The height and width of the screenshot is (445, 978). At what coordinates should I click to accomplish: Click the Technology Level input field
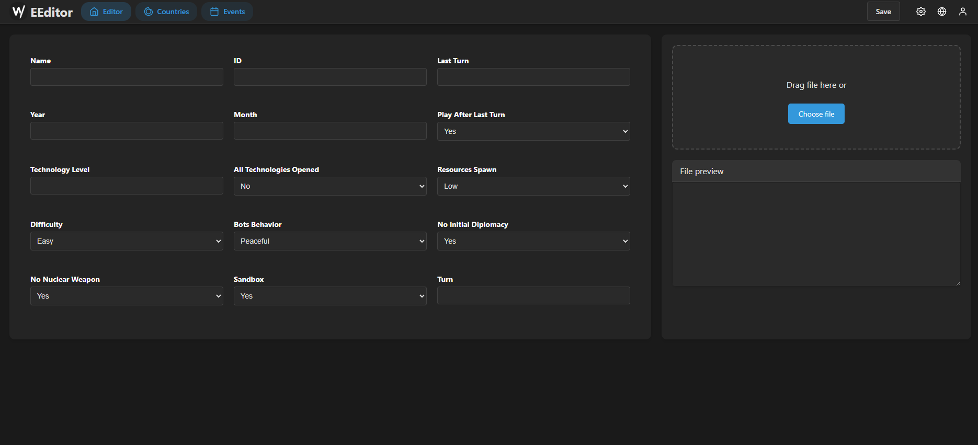[x=127, y=186]
